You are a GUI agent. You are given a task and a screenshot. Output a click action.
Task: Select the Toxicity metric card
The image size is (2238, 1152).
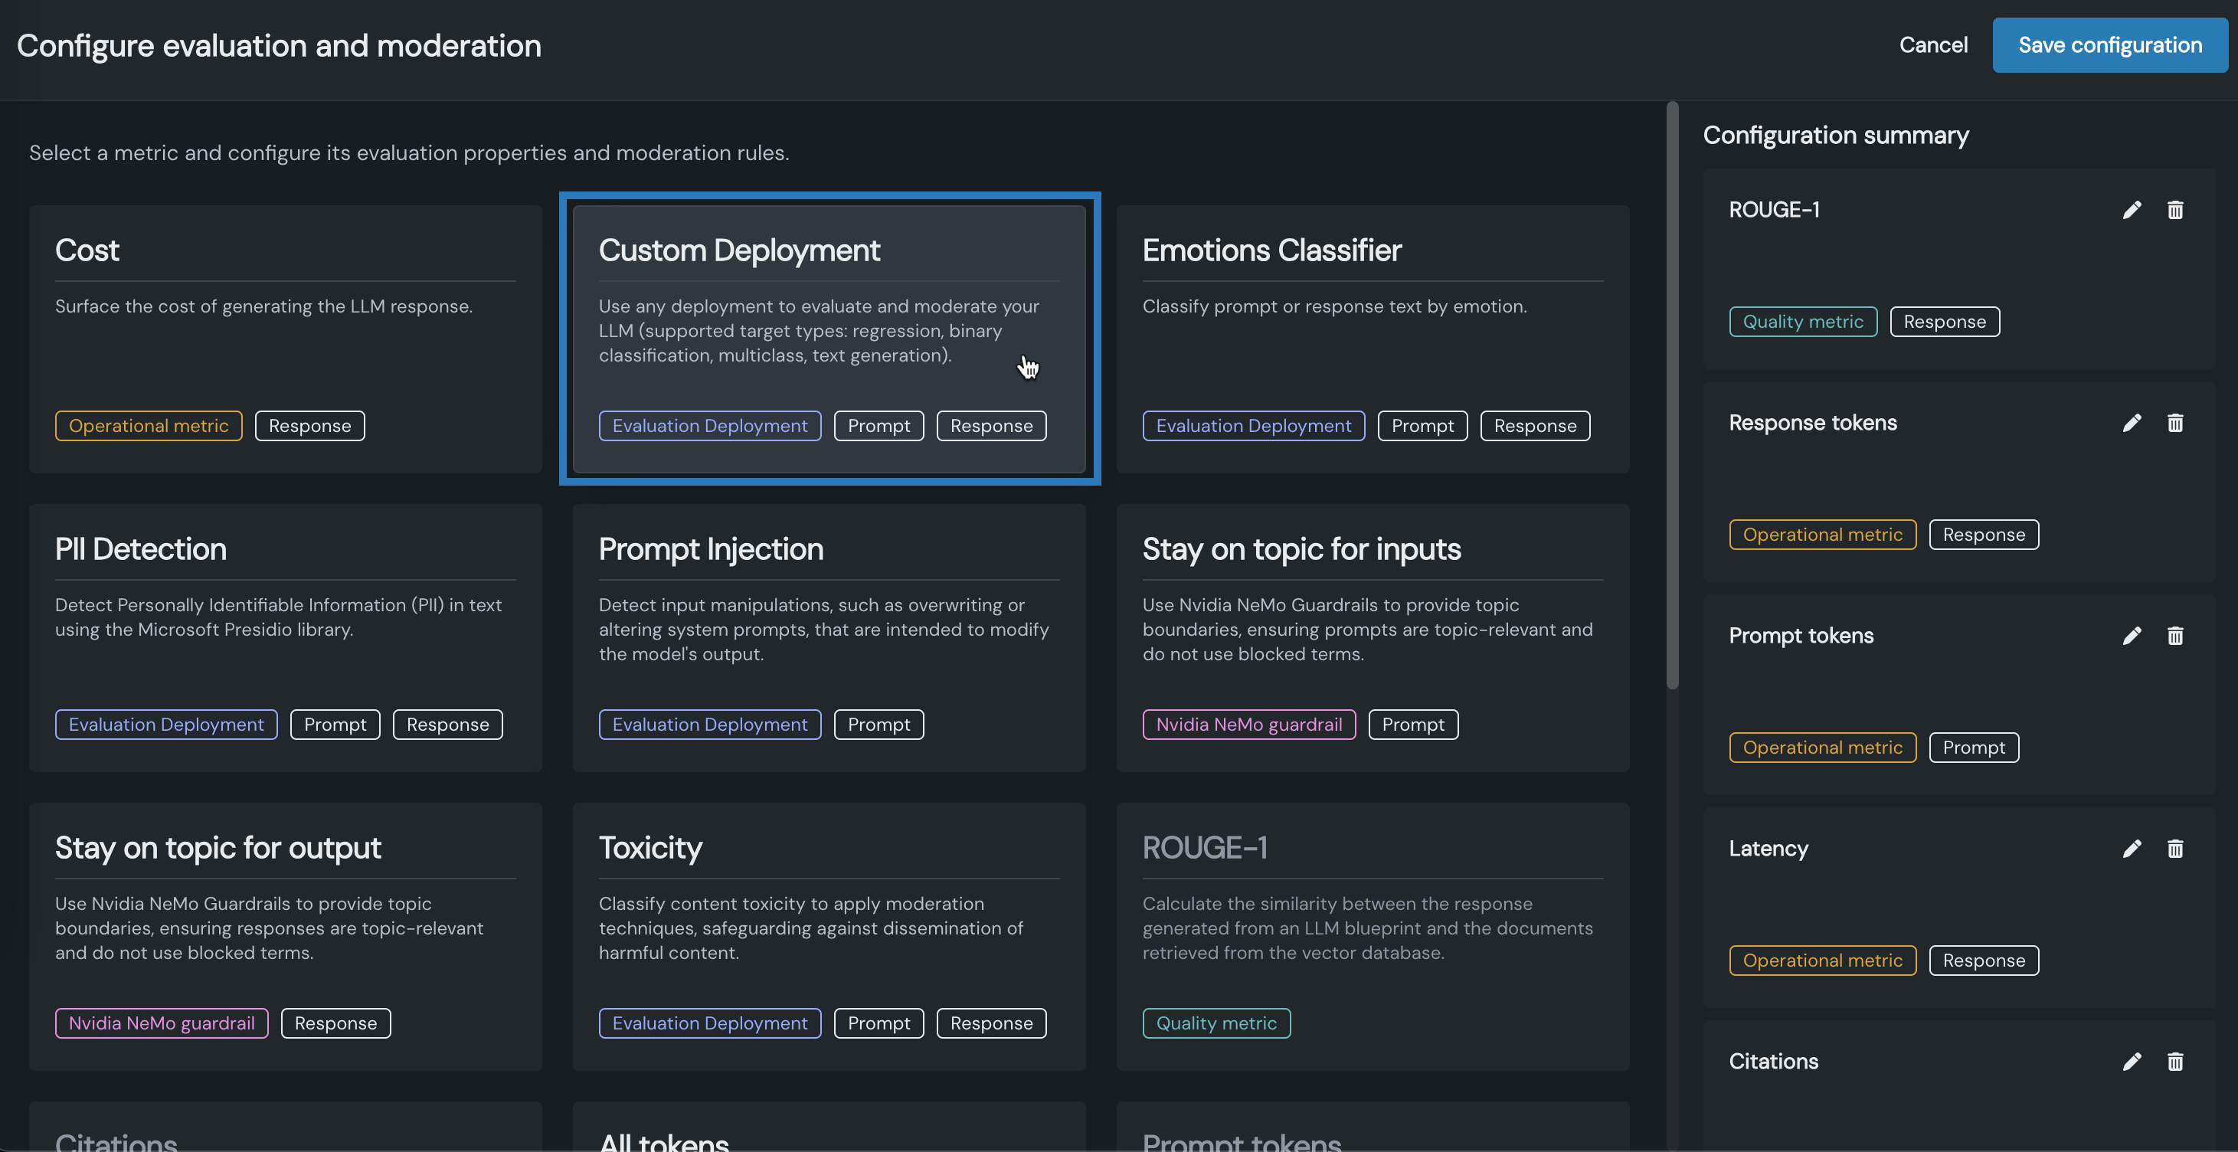click(x=829, y=937)
